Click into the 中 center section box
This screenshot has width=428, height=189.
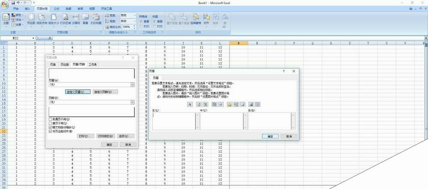click(x=222, y=121)
